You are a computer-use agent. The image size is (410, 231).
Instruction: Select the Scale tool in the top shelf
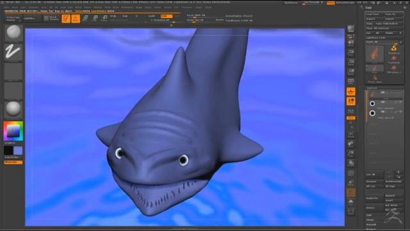[95, 19]
